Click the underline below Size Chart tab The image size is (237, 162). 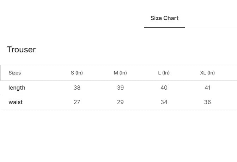[164, 27]
